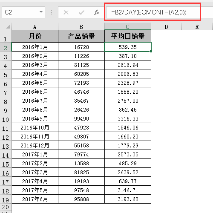This screenshot has height=213, width=213.
Task: Select the cell with value 3193.60
Action: (x=128, y=199)
